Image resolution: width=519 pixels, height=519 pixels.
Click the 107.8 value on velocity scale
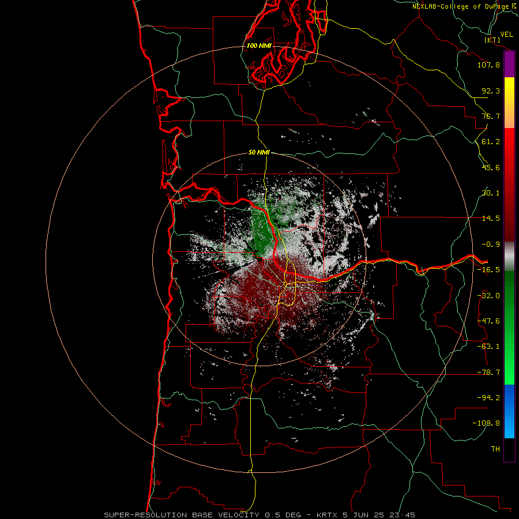[x=488, y=65]
